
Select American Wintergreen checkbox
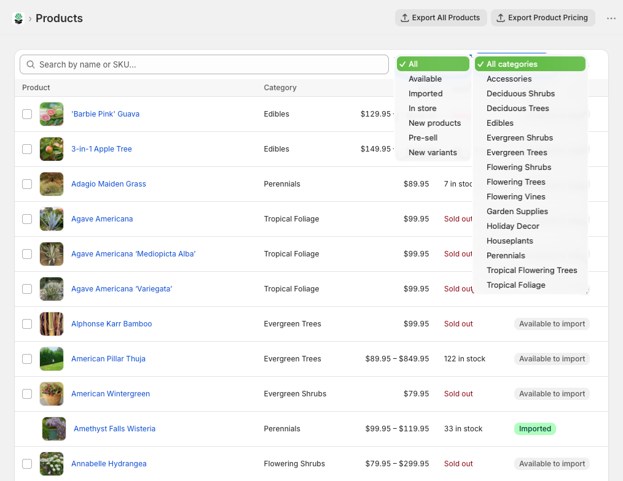point(27,393)
